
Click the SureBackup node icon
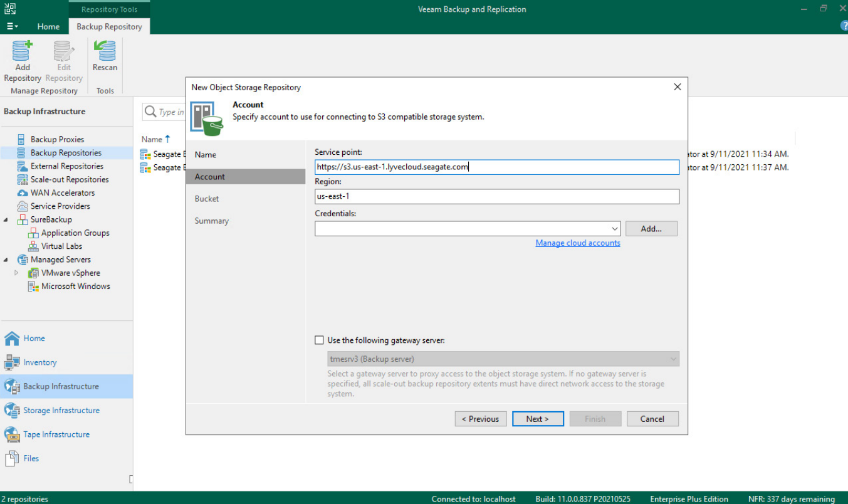pos(22,219)
